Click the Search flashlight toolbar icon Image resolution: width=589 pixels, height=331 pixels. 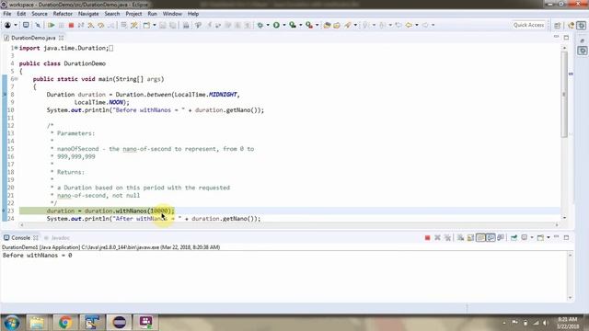pos(348,25)
